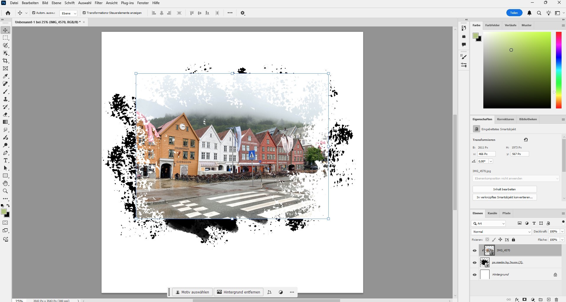
Task: Open the search magnifier icon
Action: [x=539, y=13]
